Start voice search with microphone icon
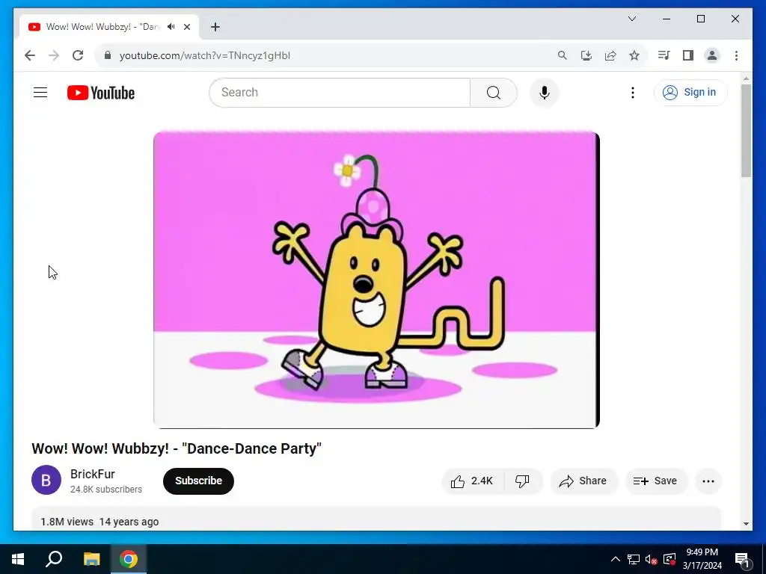This screenshot has height=574, width=766. click(545, 92)
